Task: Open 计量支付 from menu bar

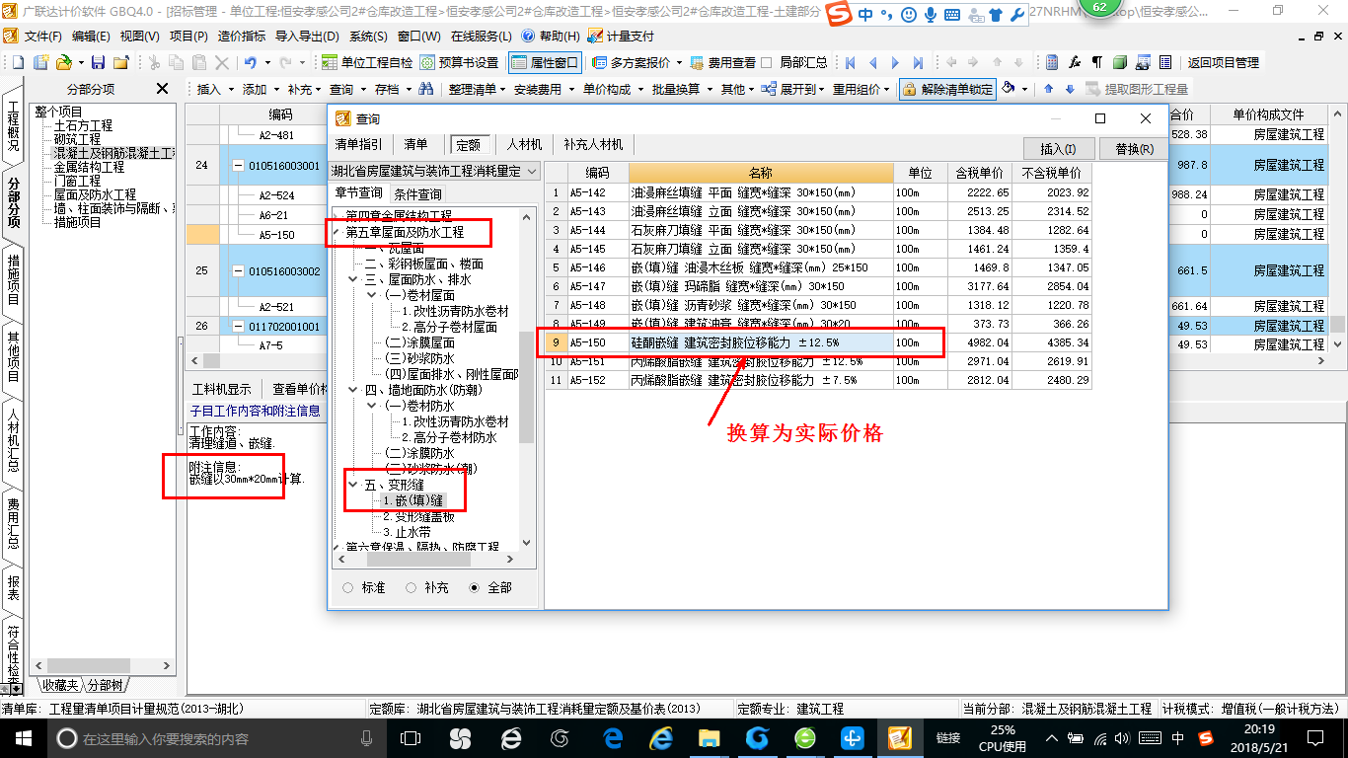Action: click(x=620, y=36)
